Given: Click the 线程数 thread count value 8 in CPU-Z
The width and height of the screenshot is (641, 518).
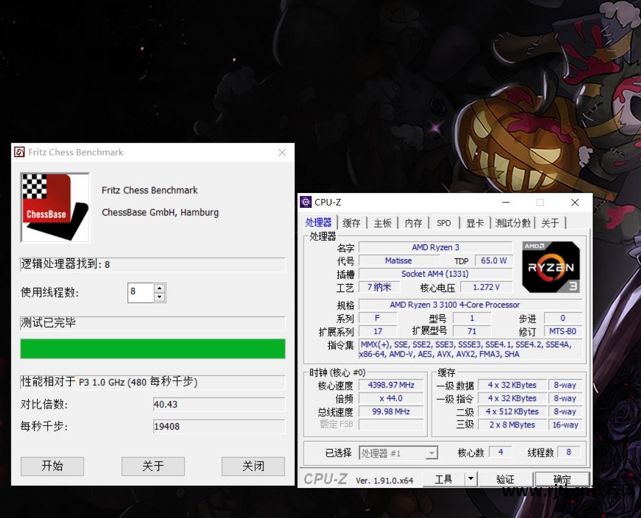Looking at the screenshot, I should [x=569, y=452].
